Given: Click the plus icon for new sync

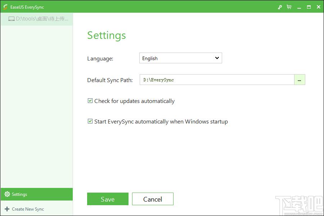Looking at the screenshot, I should pyautogui.click(x=7, y=209).
